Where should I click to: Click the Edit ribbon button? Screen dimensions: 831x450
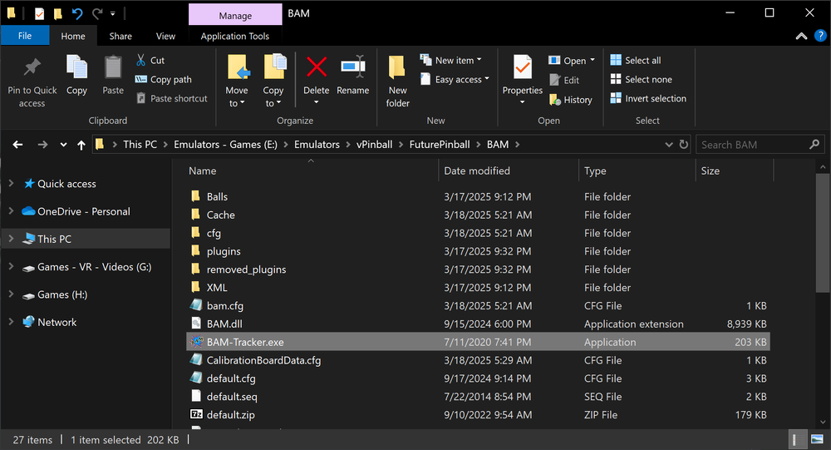coord(564,80)
